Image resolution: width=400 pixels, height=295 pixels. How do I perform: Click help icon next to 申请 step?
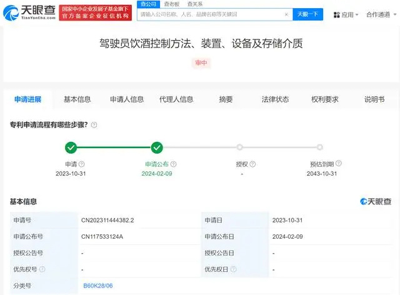(82, 164)
